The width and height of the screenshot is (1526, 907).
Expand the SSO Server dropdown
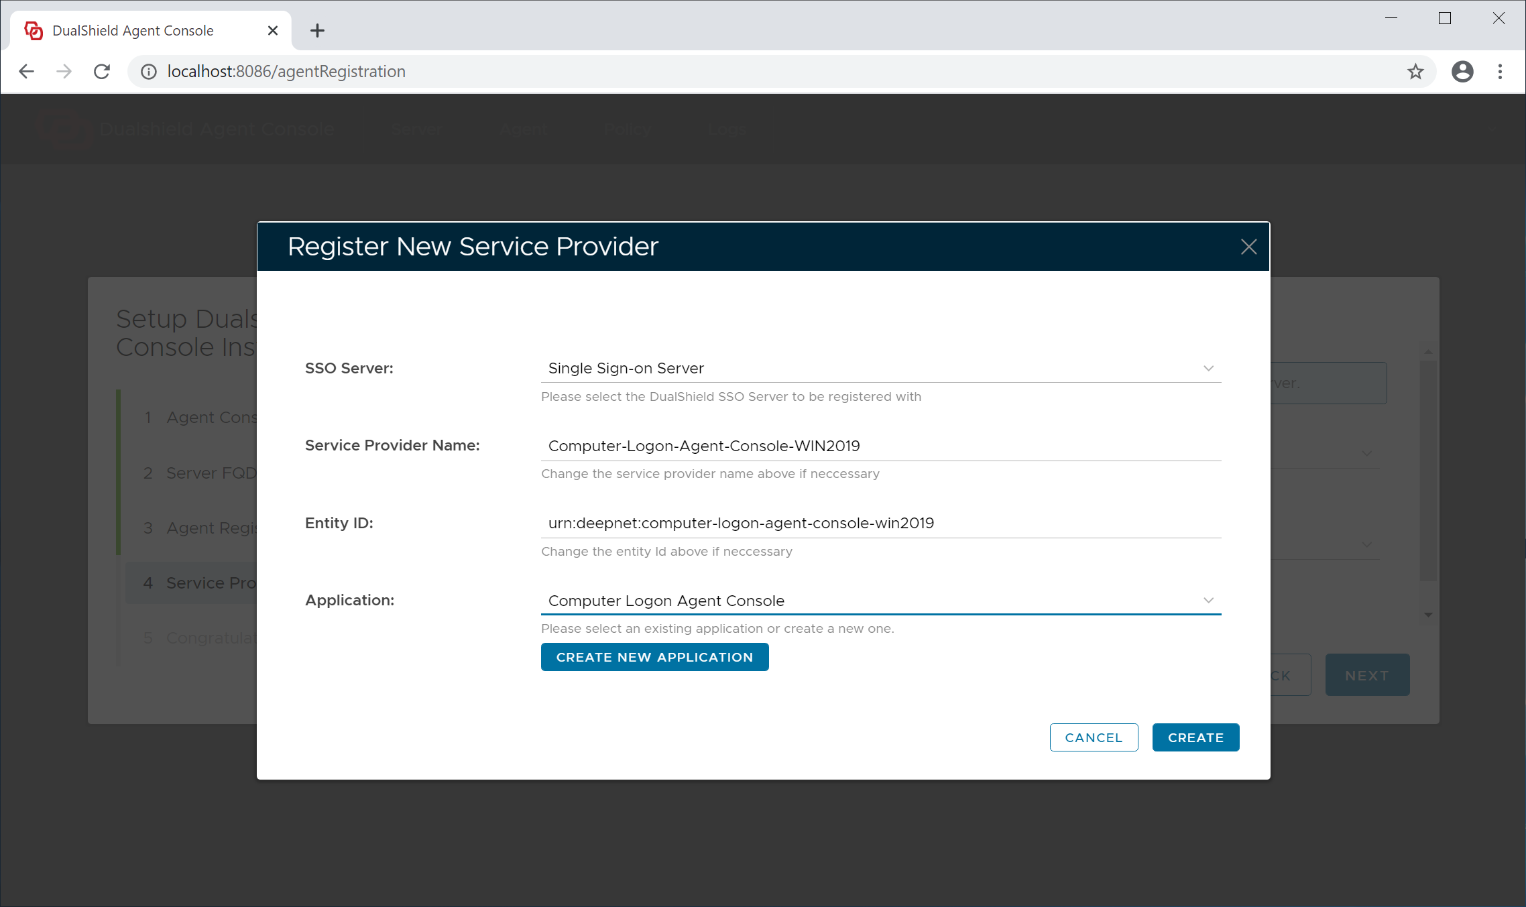click(x=1208, y=369)
